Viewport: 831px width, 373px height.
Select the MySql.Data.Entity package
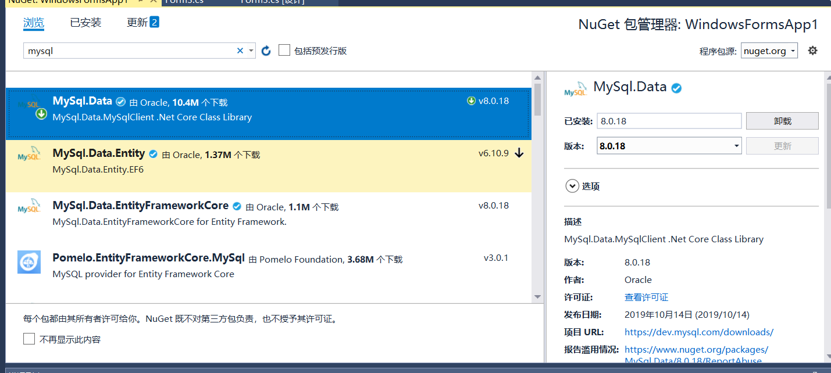coord(268,166)
